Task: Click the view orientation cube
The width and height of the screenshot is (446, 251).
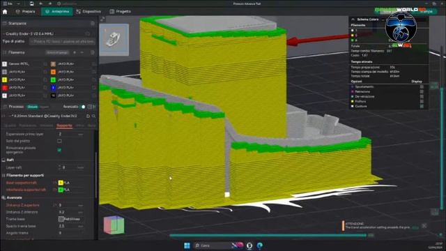Action: [114, 225]
